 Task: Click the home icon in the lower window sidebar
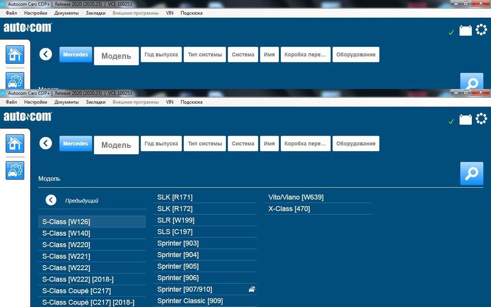click(15, 143)
